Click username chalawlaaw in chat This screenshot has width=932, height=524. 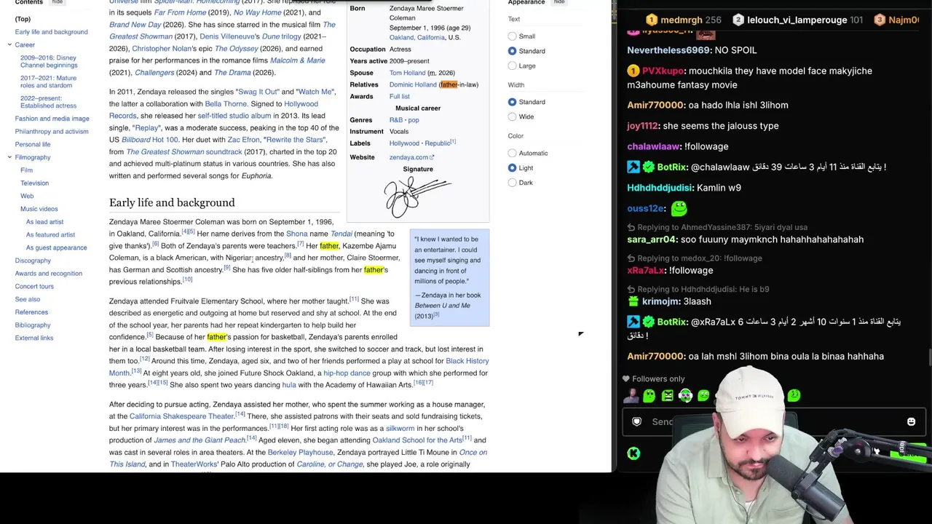coord(654,146)
